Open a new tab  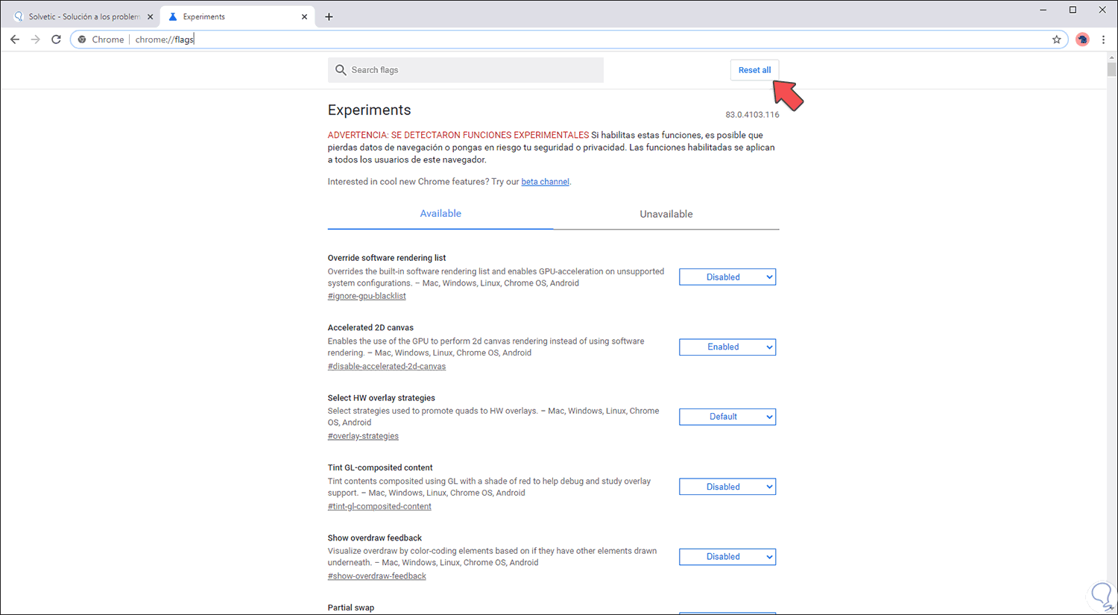329,16
